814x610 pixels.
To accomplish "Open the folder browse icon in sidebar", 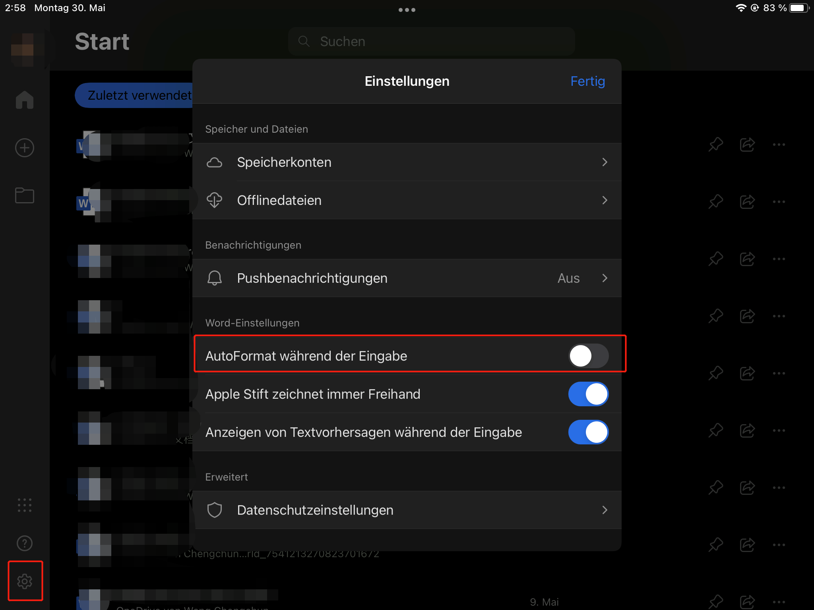I will (x=25, y=195).
